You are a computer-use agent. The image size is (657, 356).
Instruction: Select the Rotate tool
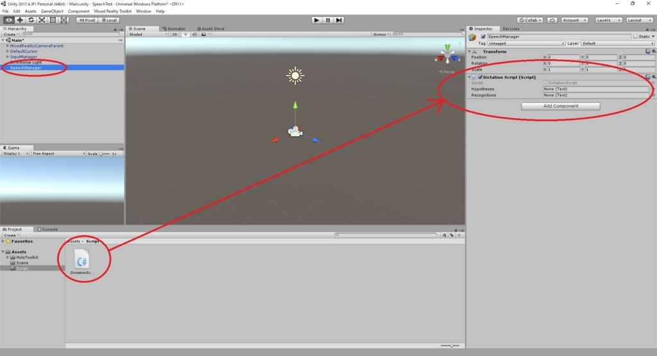click(x=31, y=20)
